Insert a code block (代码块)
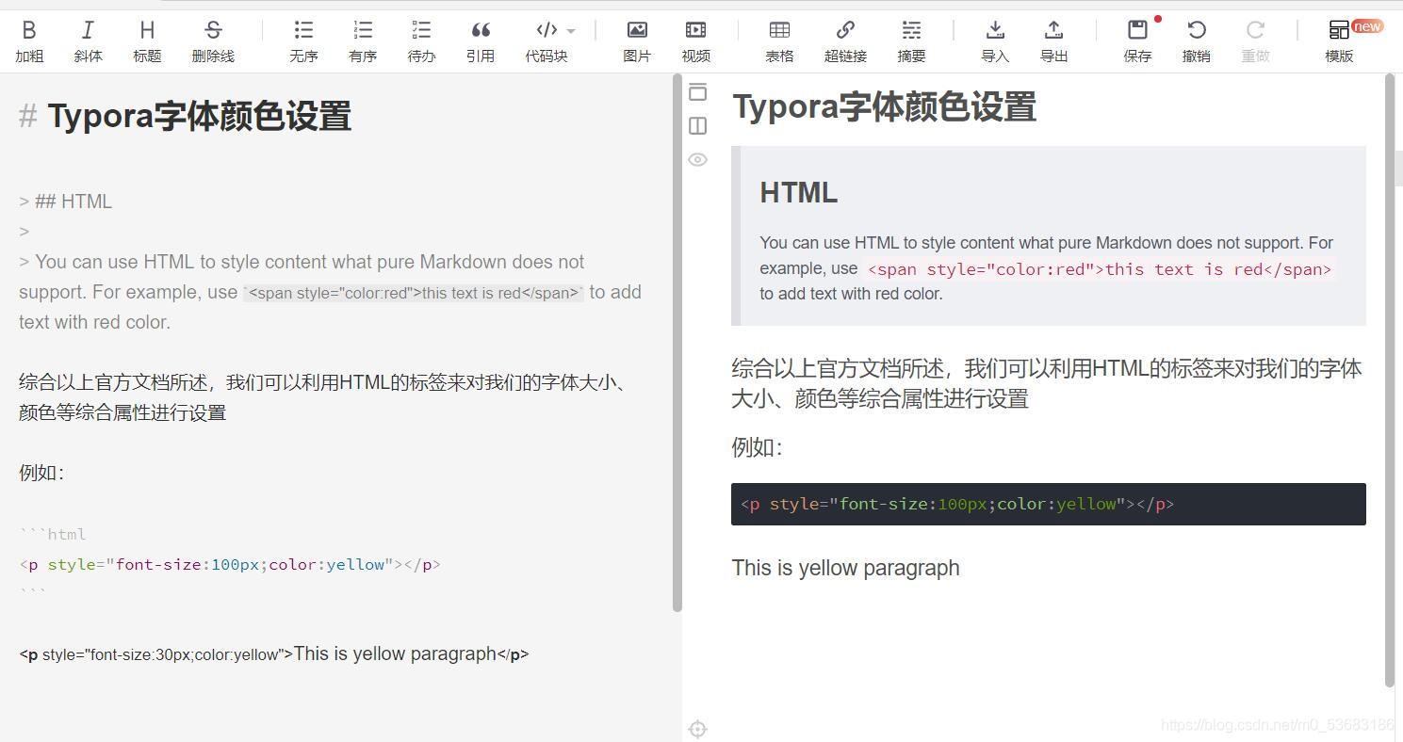The image size is (1403, 742). coord(547,41)
